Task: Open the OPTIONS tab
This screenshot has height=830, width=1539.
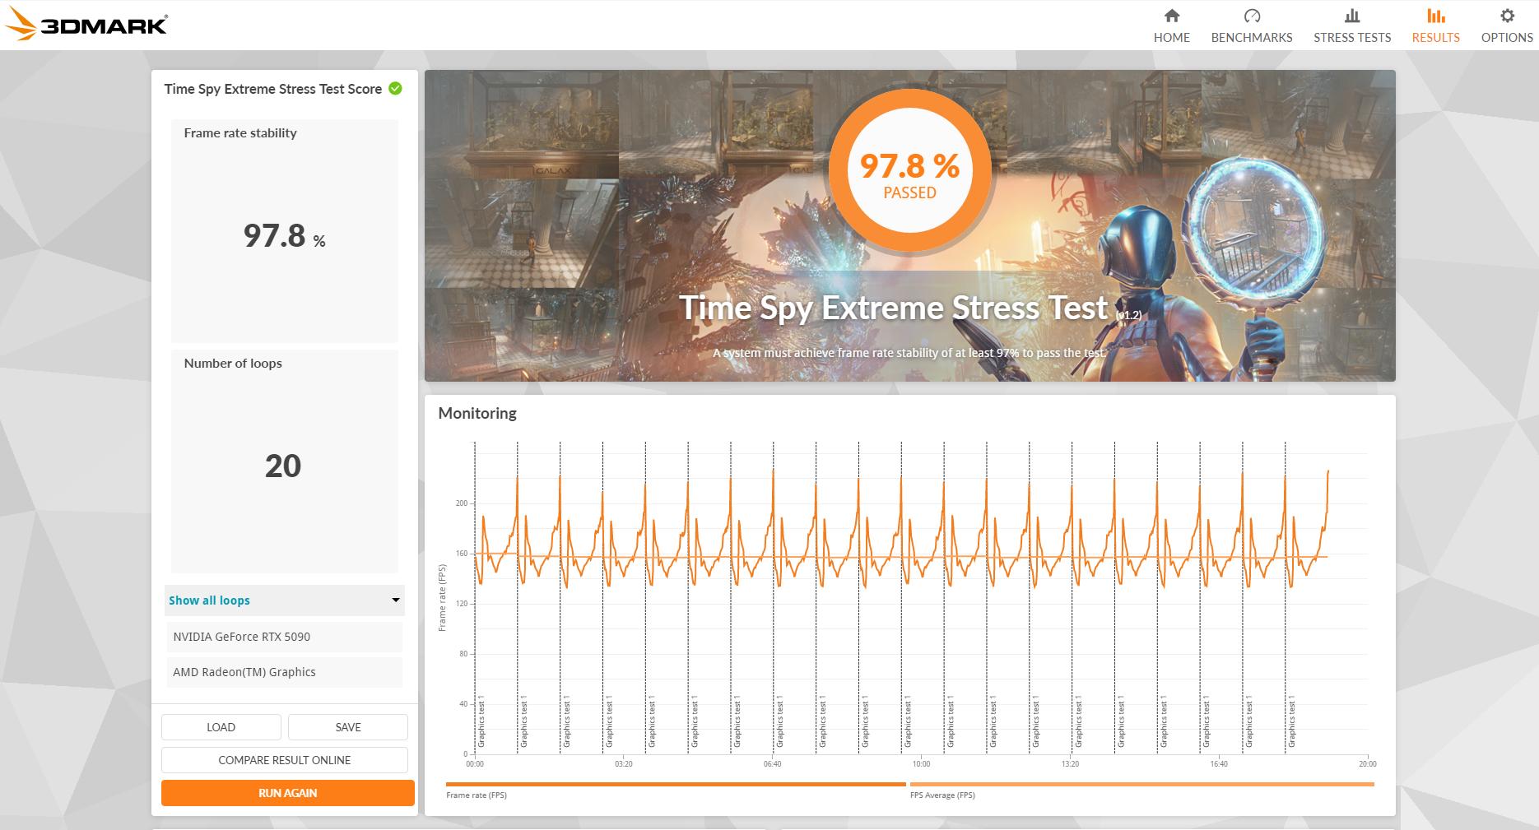Action: [1507, 26]
